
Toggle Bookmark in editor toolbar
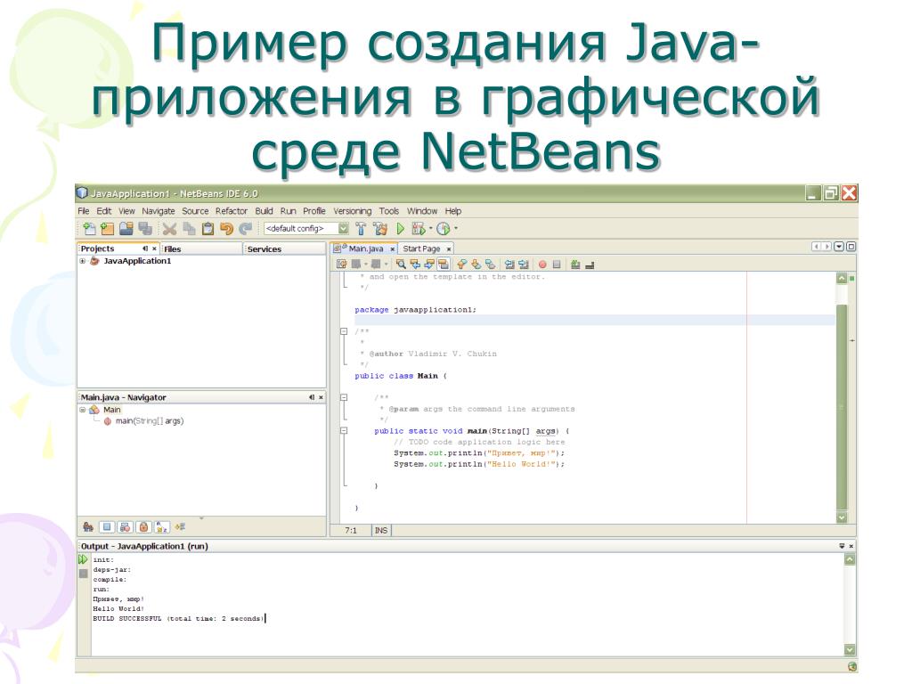point(491,264)
